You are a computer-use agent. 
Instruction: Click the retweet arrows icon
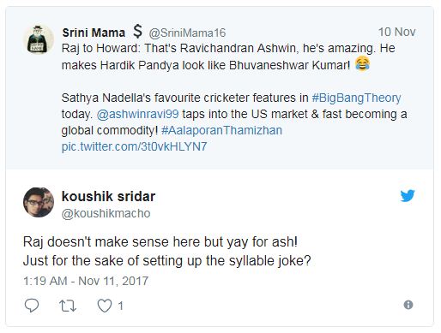coord(68,306)
